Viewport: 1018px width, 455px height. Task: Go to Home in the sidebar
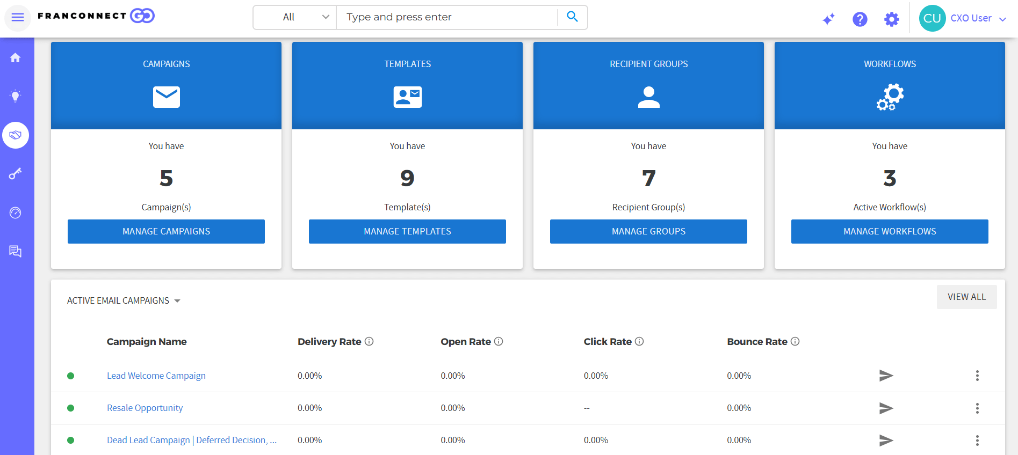tap(16, 57)
